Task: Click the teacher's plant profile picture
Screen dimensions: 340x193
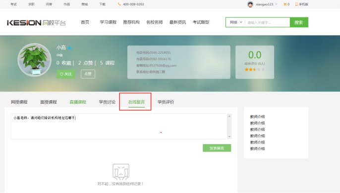Action: tap(34, 60)
